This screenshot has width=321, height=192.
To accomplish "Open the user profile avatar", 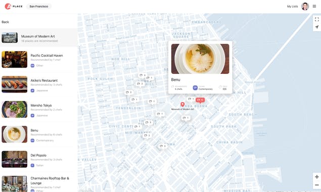I will coord(305,7).
